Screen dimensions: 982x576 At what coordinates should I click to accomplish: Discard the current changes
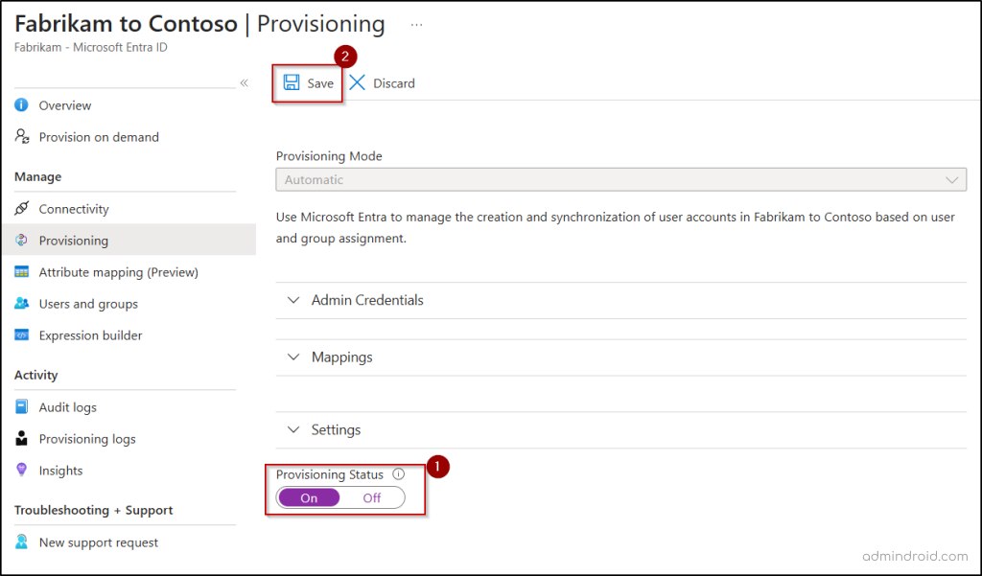tap(381, 83)
